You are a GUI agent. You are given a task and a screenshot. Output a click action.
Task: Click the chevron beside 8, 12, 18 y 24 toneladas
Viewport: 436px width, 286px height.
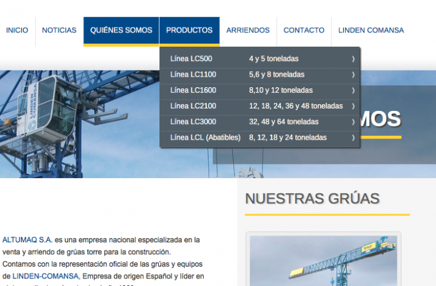(x=353, y=137)
